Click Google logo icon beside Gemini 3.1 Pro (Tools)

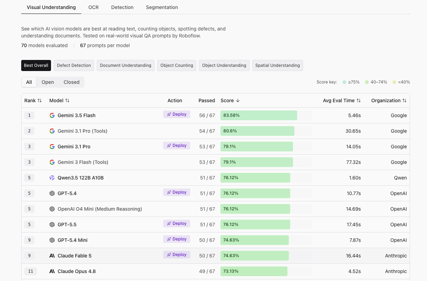coord(52,131)
